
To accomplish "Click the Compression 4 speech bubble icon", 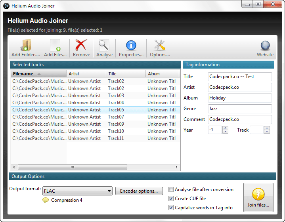I will [46, 200].
